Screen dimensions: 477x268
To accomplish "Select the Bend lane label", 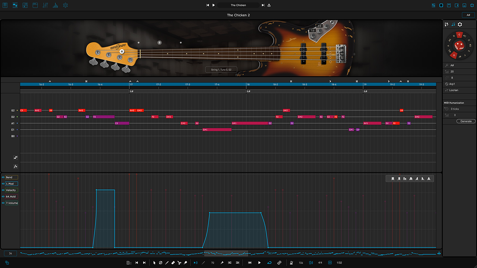I will coord(11,178).
